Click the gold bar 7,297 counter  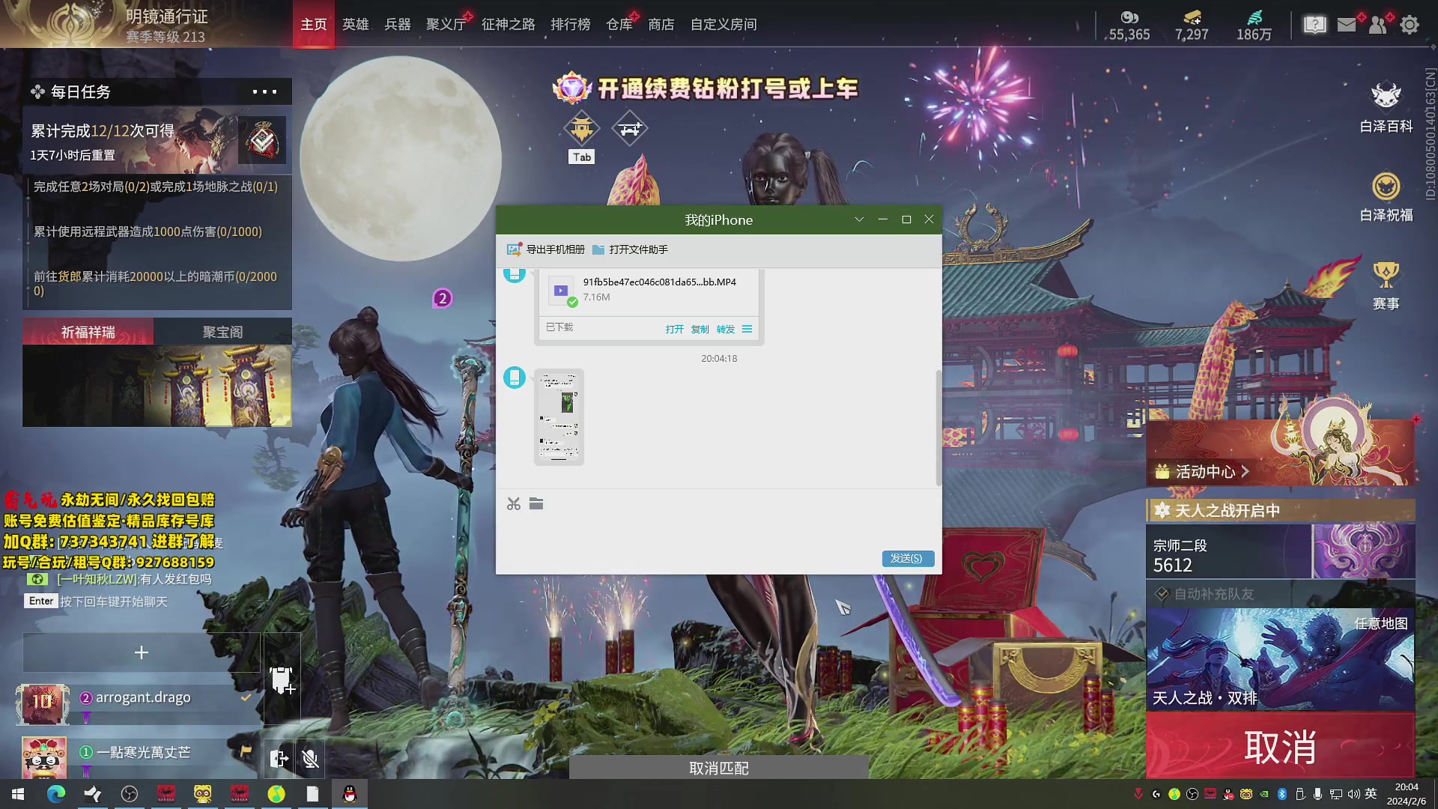coord(1192,26)
